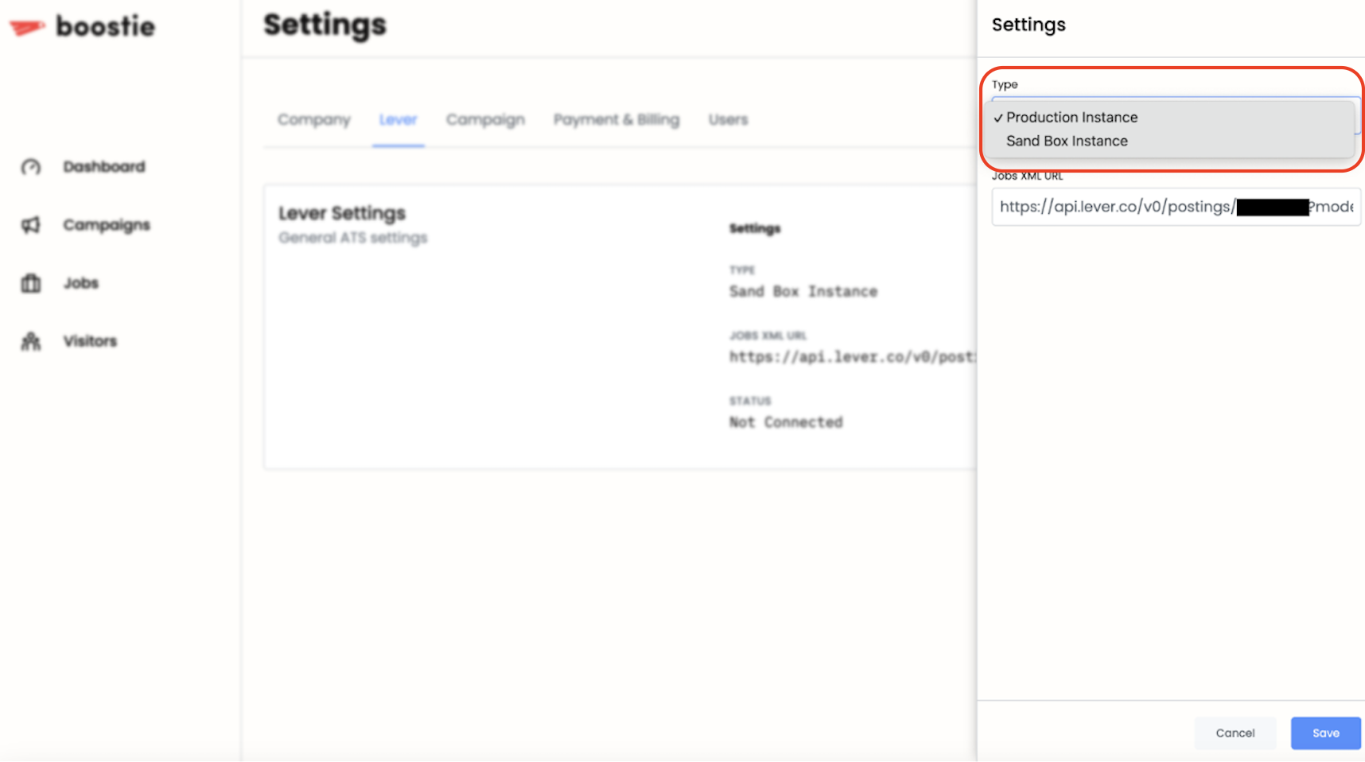
Task: Select the Campaigns megaphone icon
Action: click(29, 224)
